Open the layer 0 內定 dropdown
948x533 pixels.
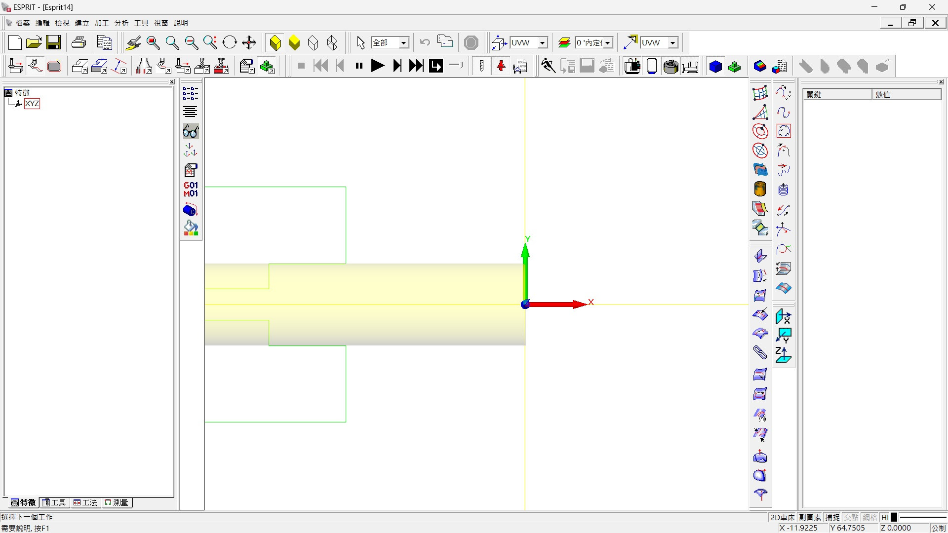[608, 43]
